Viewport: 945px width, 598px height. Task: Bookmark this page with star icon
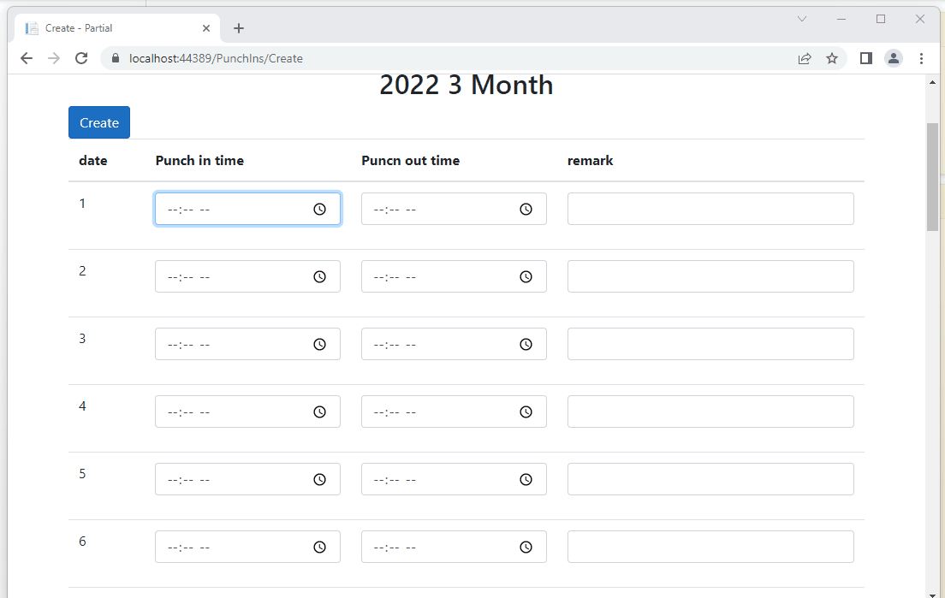point(832,58)
